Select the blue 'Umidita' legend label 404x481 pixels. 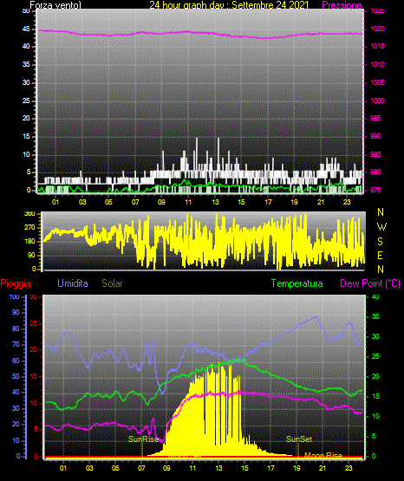pyautogui.click(x=73, y=283)
